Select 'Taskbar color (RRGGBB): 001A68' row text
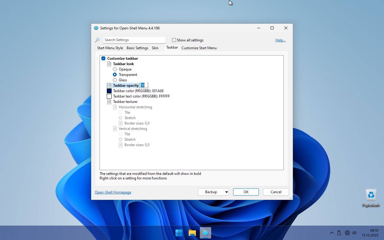This screenshot has width=384, height=240. coord(138,91)
